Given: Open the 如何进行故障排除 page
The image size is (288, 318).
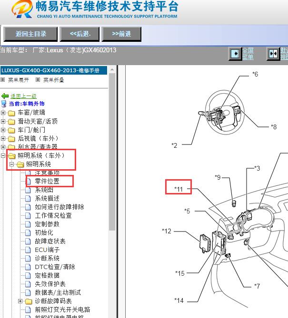Looking at the screenshot, I should 60,207.
